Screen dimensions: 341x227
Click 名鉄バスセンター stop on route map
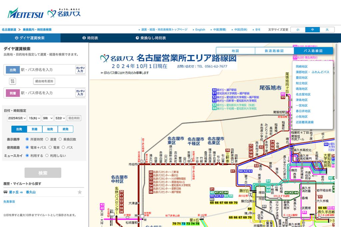[117, 201]
